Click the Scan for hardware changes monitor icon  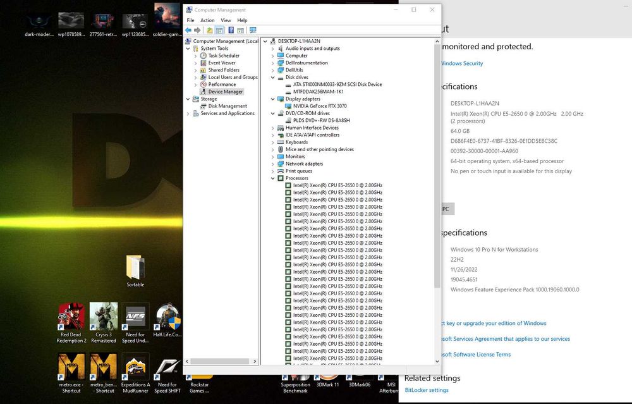point(253,30)
